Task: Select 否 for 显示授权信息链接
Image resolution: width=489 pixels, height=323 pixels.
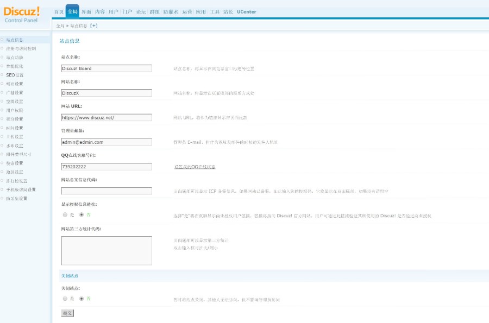Action: click(x=81, y=214)
